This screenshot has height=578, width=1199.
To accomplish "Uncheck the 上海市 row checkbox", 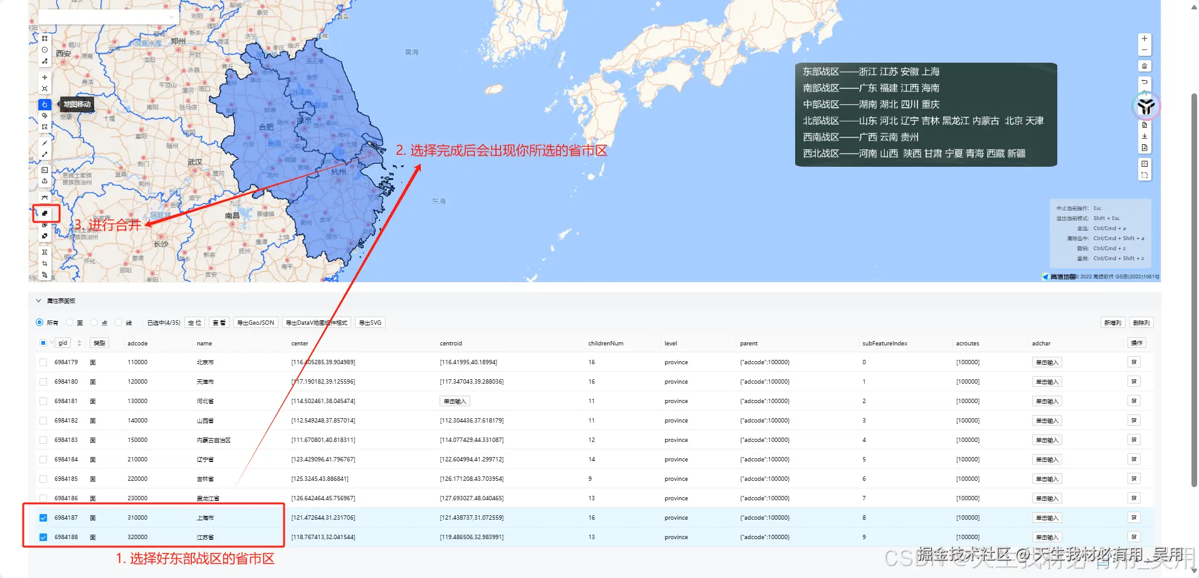I will [43, 517].
